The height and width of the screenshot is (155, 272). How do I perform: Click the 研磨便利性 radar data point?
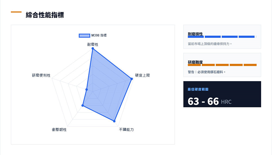87,89
